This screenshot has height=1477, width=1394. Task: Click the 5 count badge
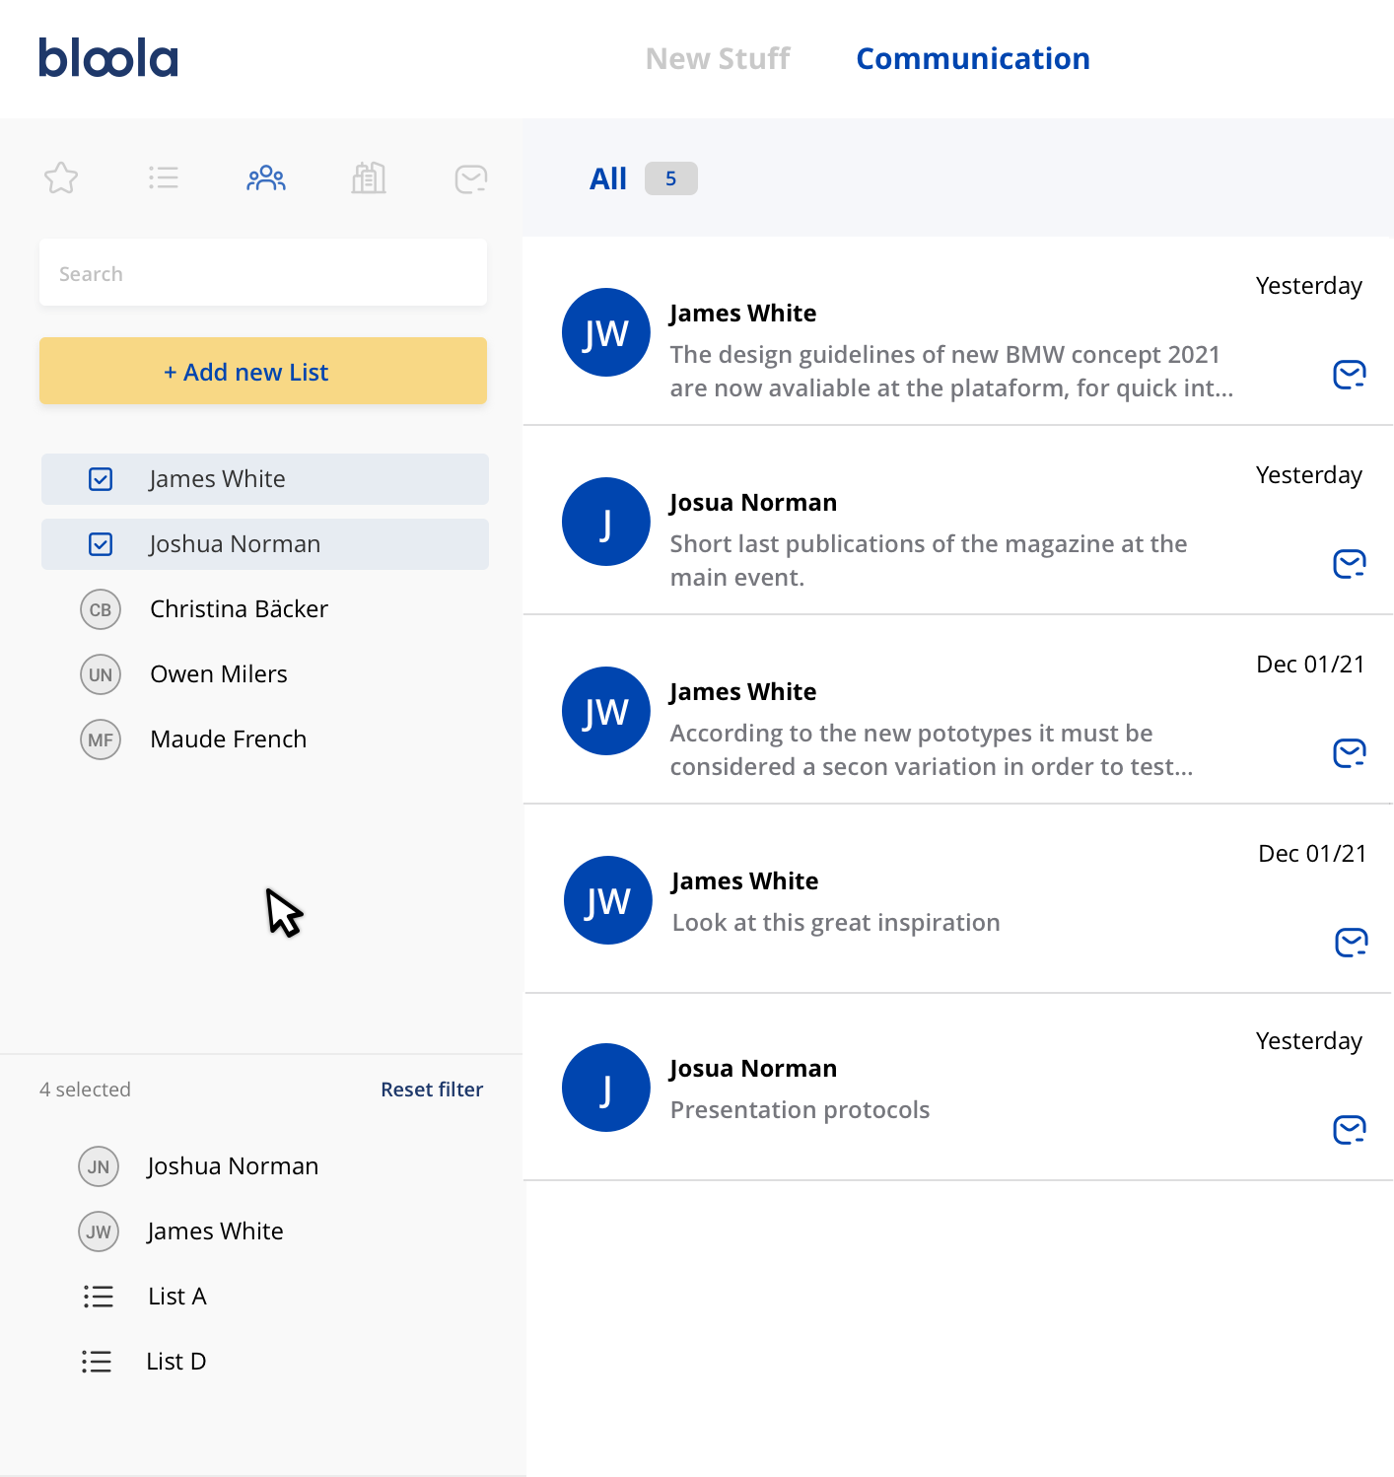point(671,178)
